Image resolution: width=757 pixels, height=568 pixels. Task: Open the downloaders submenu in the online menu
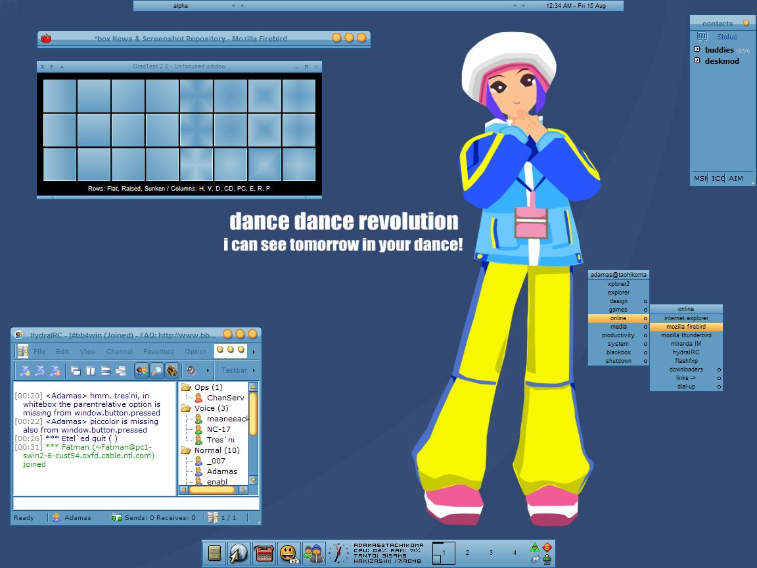coord(686,369)
